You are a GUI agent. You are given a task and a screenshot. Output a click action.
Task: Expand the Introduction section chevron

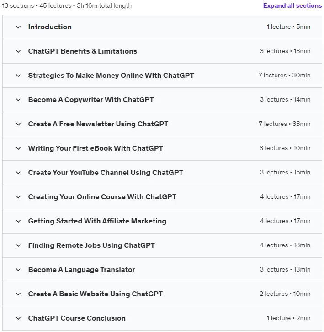tap(18, 27)
